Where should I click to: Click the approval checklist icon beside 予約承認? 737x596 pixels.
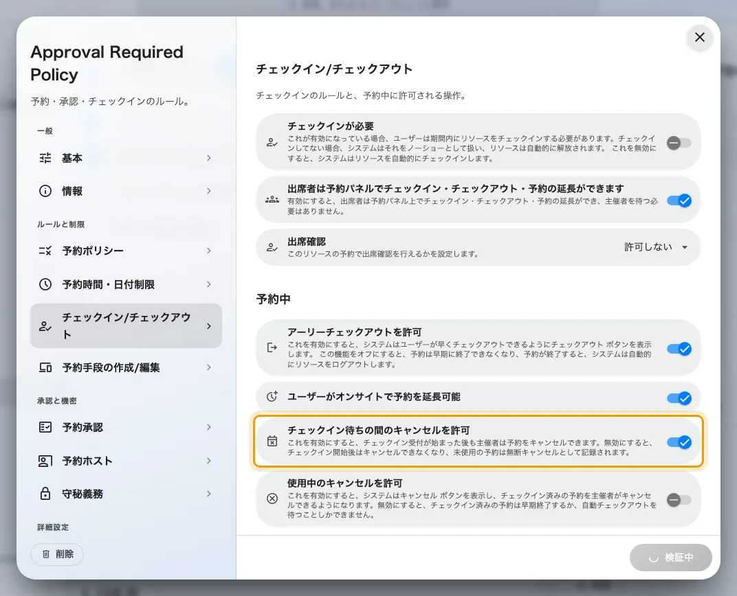(x=45, y=427)
